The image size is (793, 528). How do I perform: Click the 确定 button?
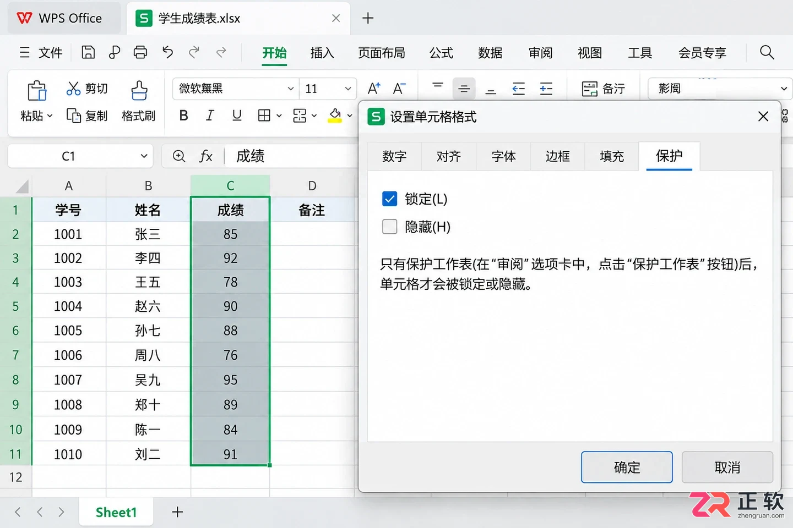click(x=627, y=468)
